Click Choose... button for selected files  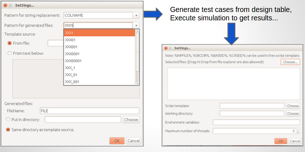(290, 62)
